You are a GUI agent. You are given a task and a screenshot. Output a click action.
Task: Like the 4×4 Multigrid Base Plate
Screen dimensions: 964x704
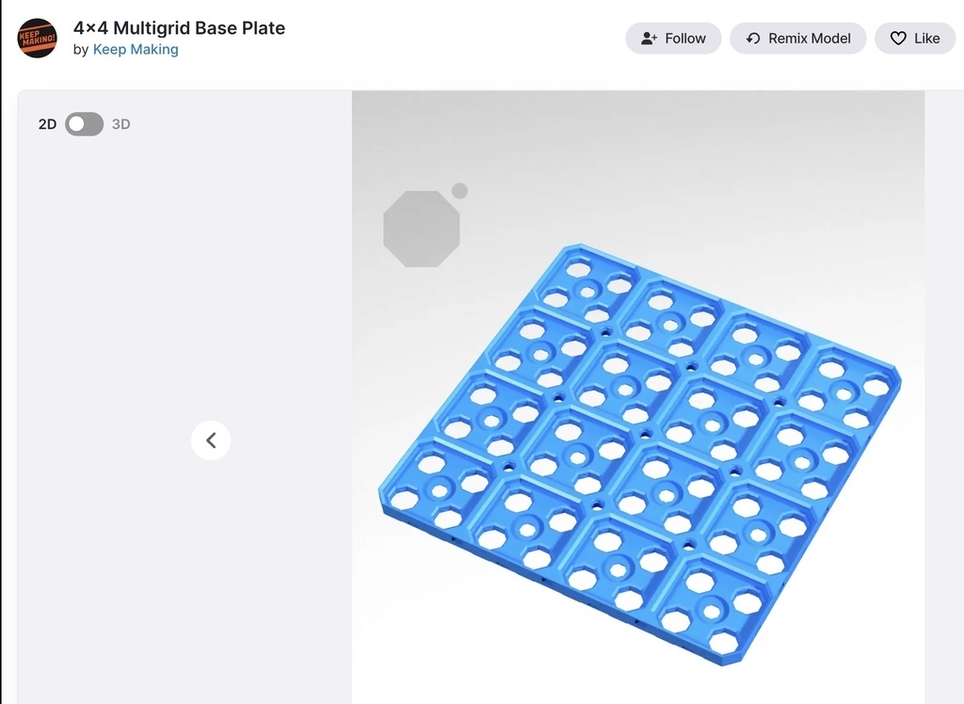tap(914, 39)
